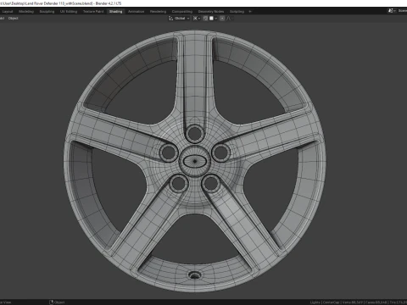This screenshot has width=407, height=305.
Task: Add a new workspace with plus icon
Action: point(250,12)
